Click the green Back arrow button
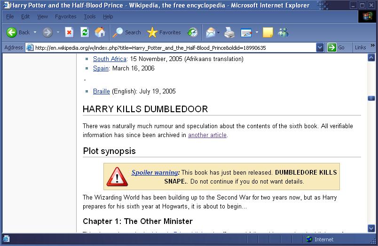 [12, 32]
